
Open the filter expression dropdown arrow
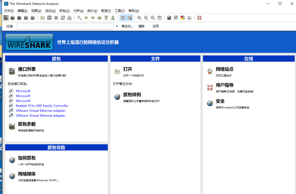point(117,26)
